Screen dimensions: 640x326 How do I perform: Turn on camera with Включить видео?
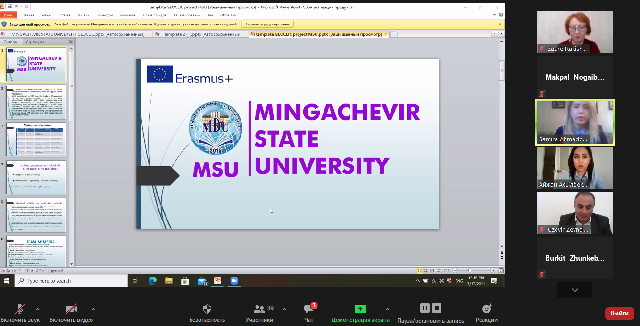[71, 314]
